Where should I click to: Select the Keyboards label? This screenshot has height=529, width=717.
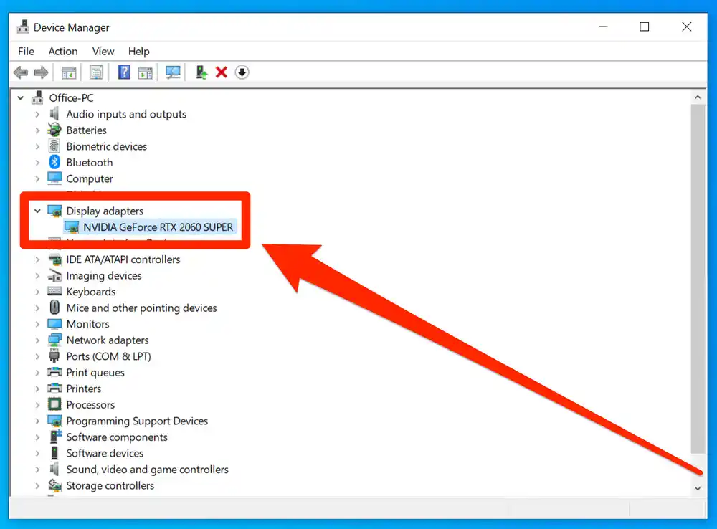pyautogui.click(x=91, y=292)
